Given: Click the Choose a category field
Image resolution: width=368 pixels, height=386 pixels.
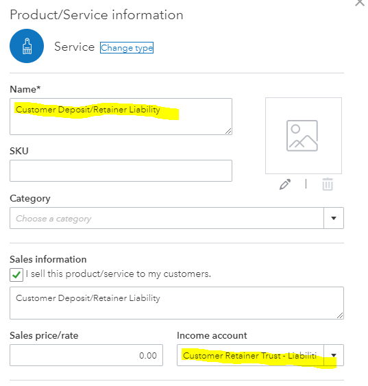Looking at the screenshot, I should [167, 218].
